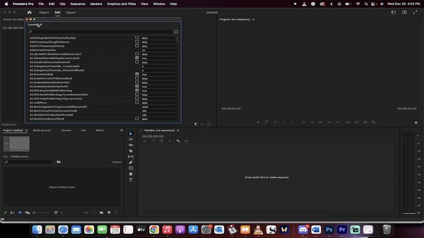Viewport: 424px width, 238px height.
Task: Click the Home icon in header
Action: coord(29,13)
